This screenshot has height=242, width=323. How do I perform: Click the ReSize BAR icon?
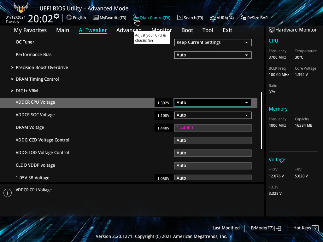point(244,18)
